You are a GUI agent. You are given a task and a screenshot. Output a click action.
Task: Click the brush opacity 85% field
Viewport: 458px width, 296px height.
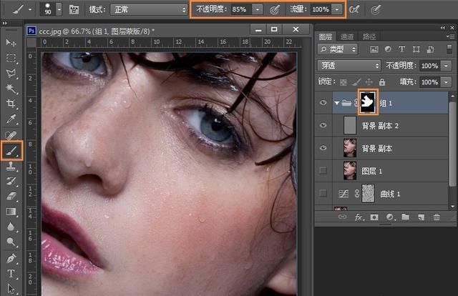[241, 9]
